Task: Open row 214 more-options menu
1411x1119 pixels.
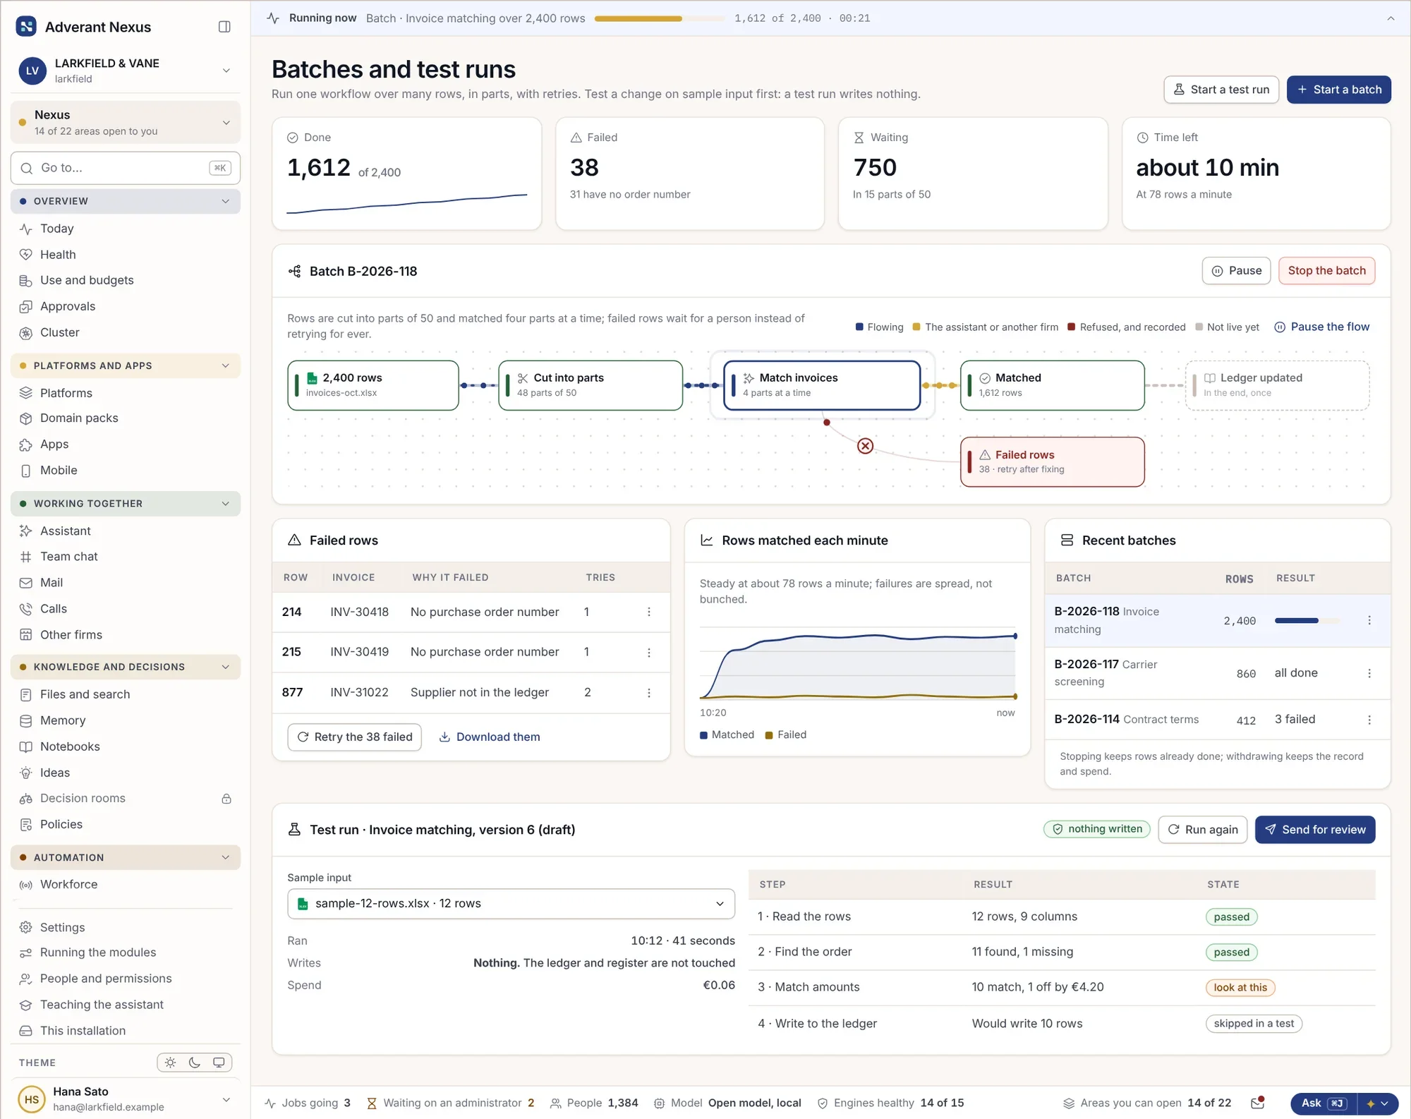Action: [x=649, y=612]
